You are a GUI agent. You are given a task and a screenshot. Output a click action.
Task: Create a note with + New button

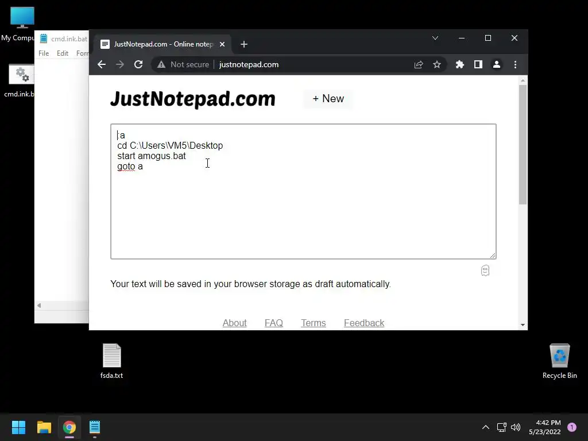[x=328, y=99]
